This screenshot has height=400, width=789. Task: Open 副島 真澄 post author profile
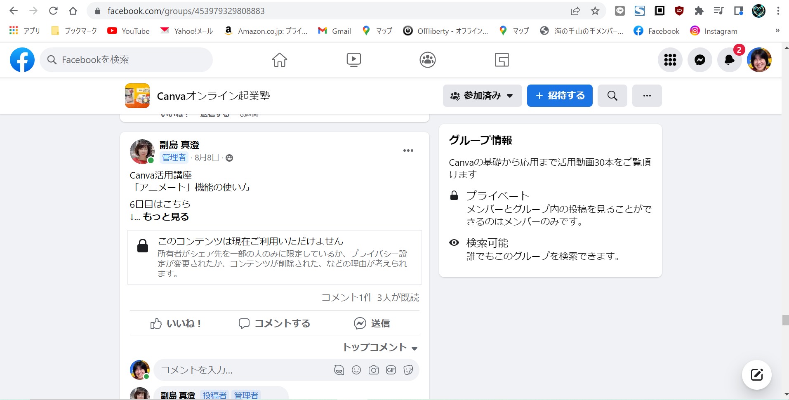179,145
